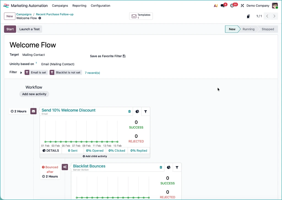This screenshot has height=200, width=282.
Task: Click the purple email envelope activity icon
Action: coord(33,111)
